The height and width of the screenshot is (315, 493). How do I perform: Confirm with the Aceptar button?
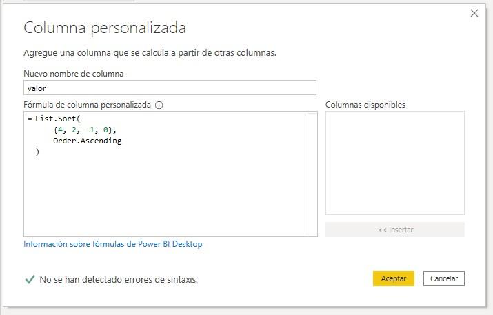pyautogui.click(x=393, y=278)
